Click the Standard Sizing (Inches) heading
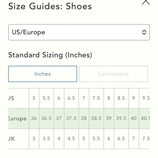 50,55
